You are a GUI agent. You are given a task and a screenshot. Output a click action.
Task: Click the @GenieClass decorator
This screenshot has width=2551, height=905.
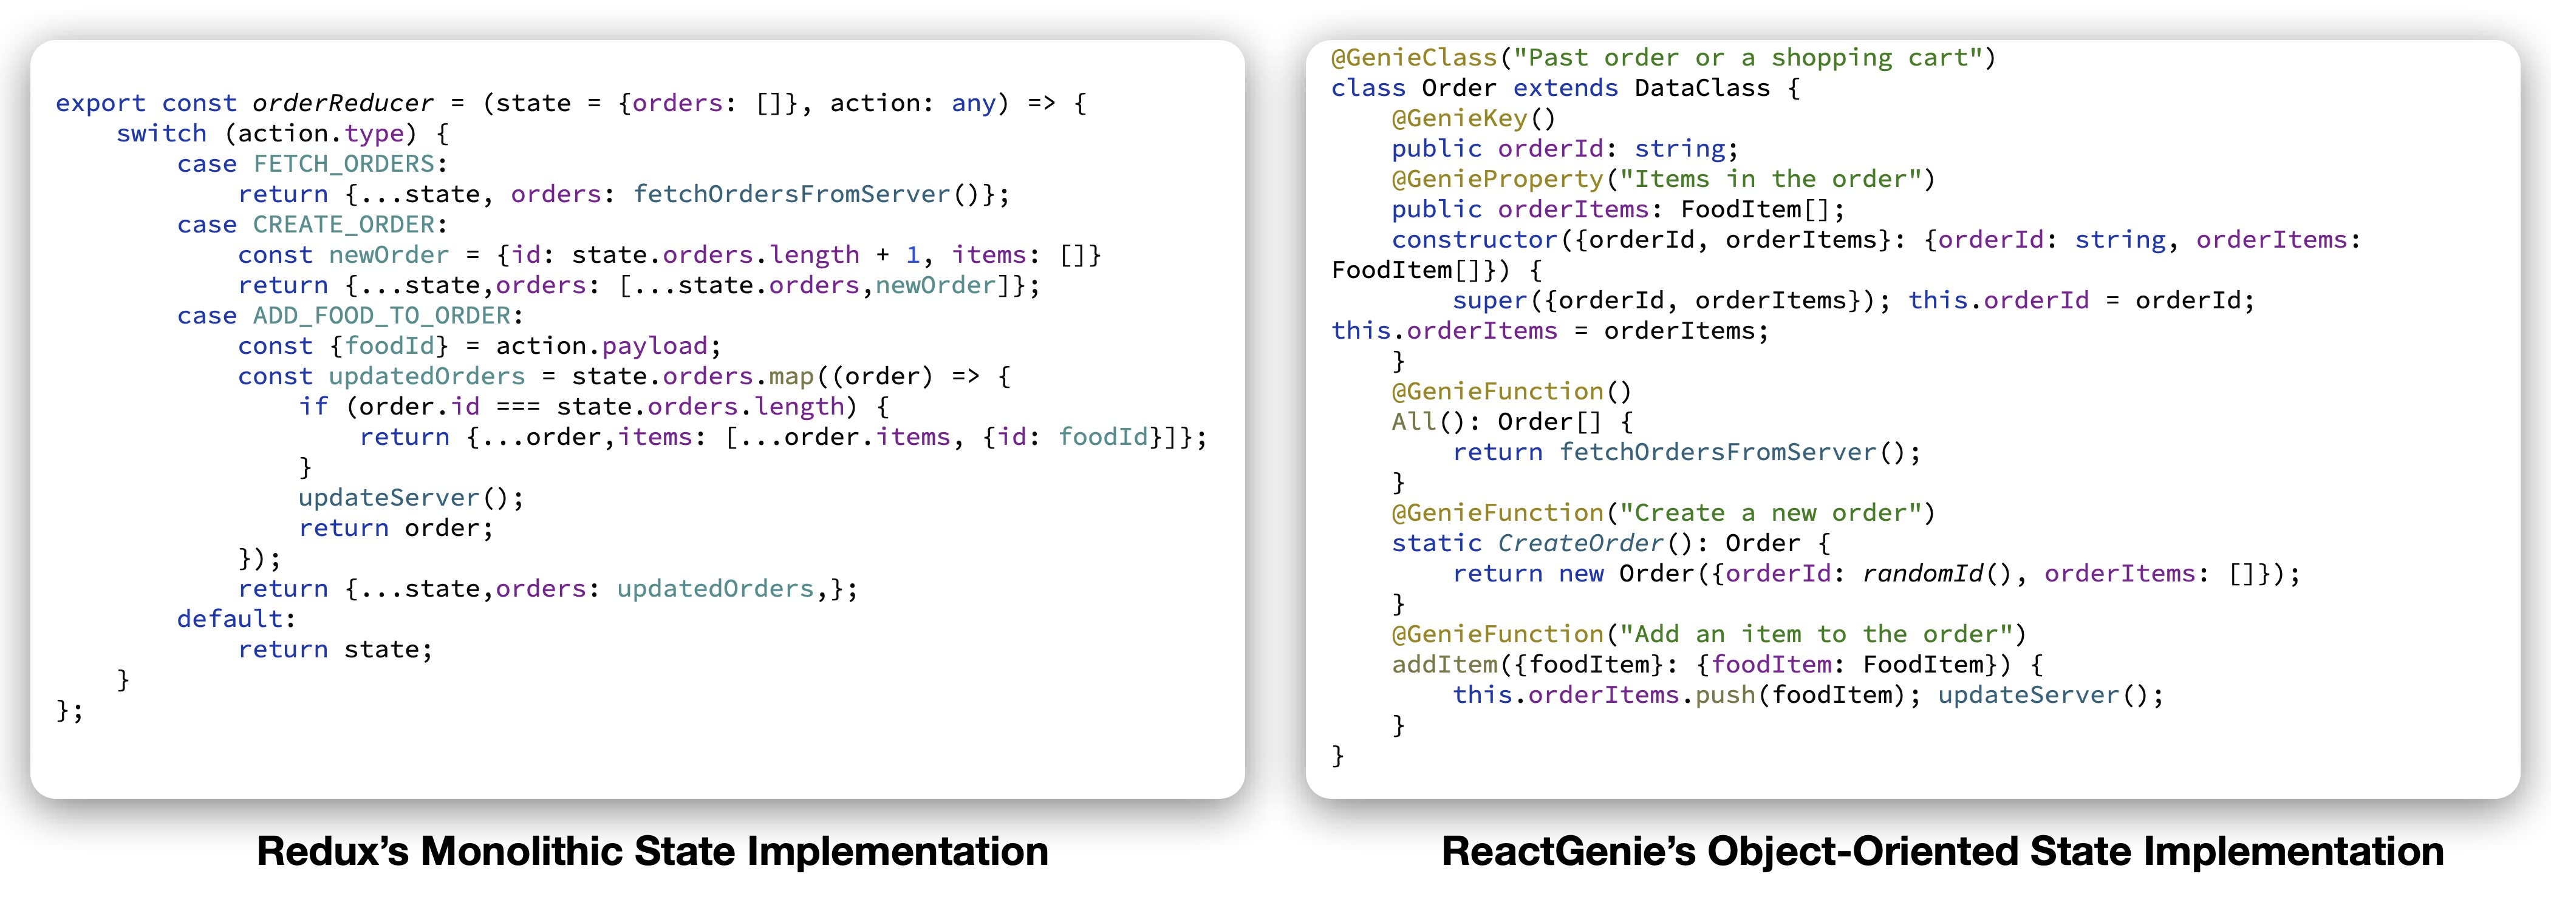point(1413,58)
